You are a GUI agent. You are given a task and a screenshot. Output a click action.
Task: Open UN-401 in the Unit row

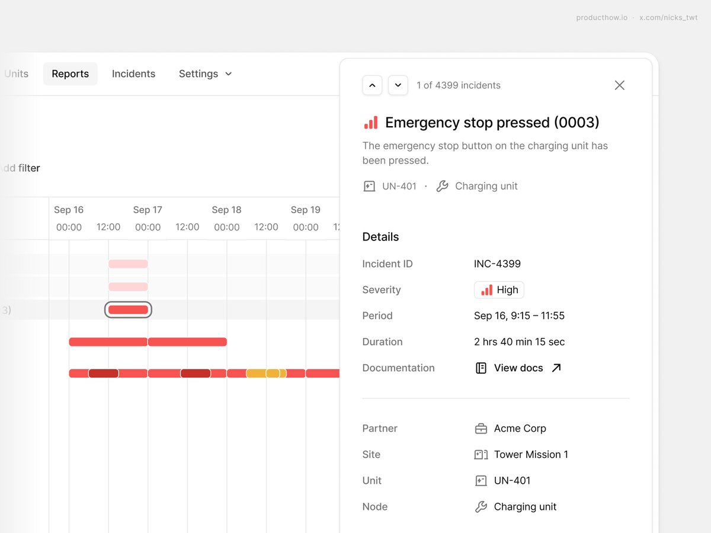(x=513, y=480)
